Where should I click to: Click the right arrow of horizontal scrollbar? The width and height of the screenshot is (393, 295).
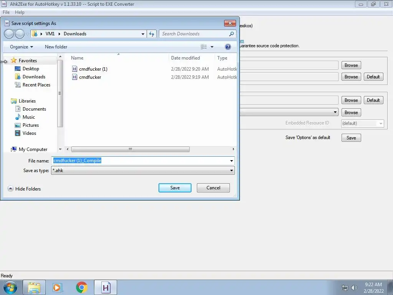233,149
